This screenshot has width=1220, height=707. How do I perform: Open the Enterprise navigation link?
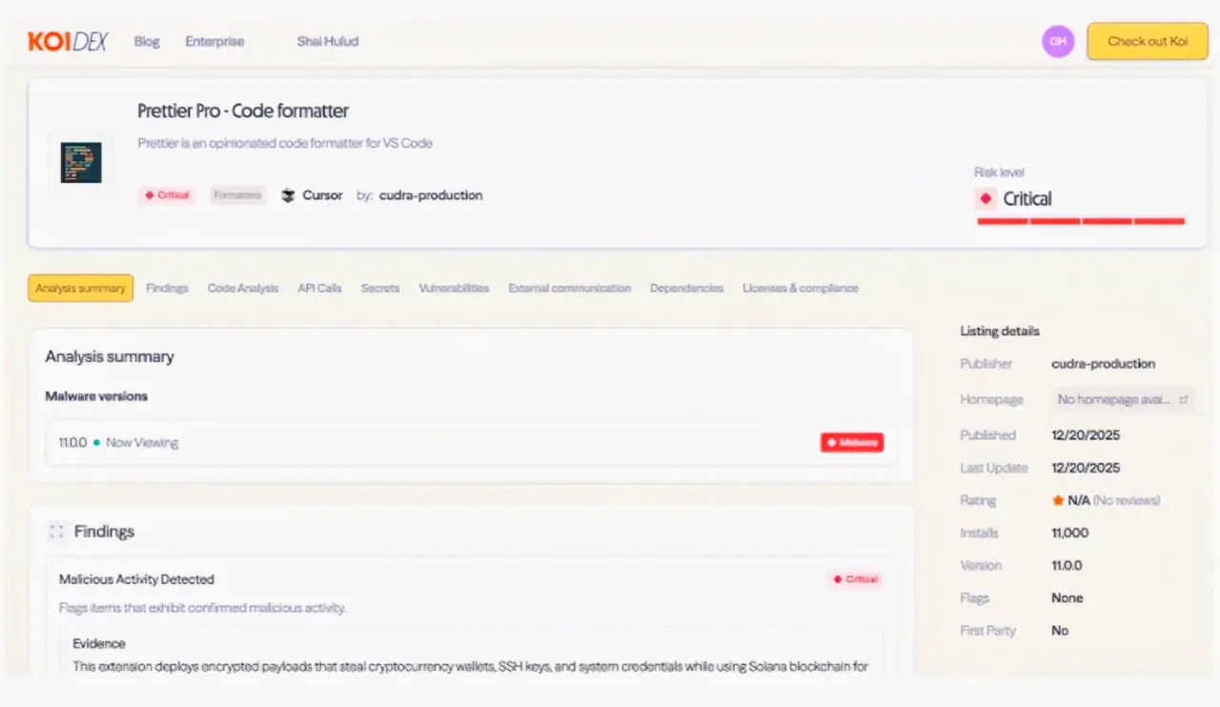[x=214, y=42]
